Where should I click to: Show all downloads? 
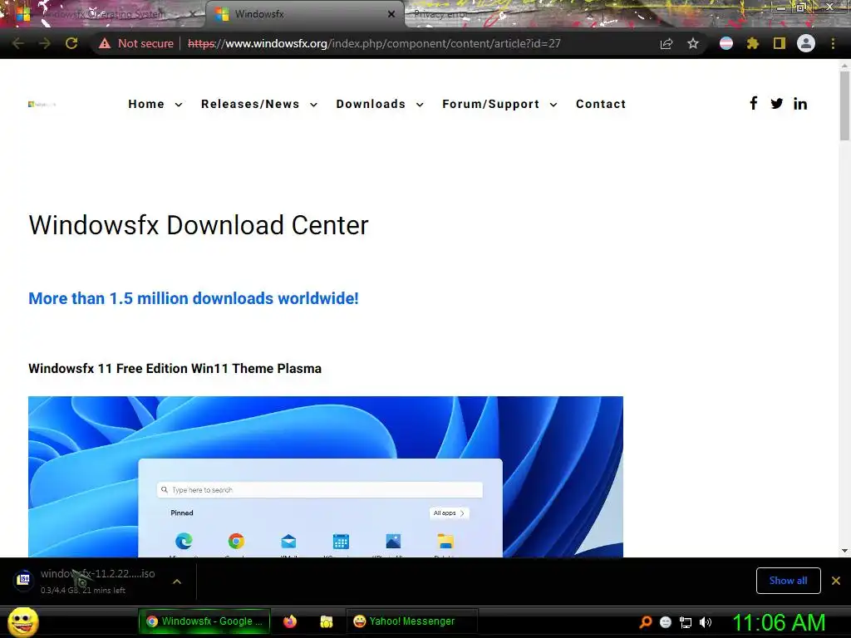tap(788, 581)
